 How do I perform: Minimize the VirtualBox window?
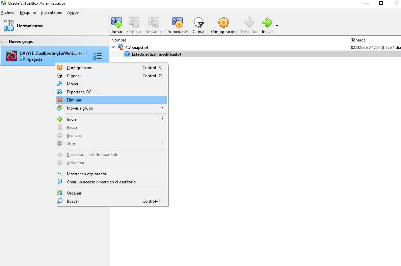click(366, 3)
